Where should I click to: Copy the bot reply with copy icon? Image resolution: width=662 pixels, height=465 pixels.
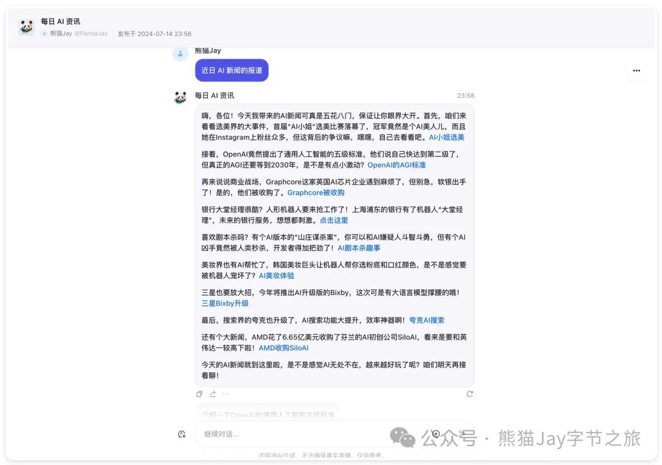(x=199, y=394)
